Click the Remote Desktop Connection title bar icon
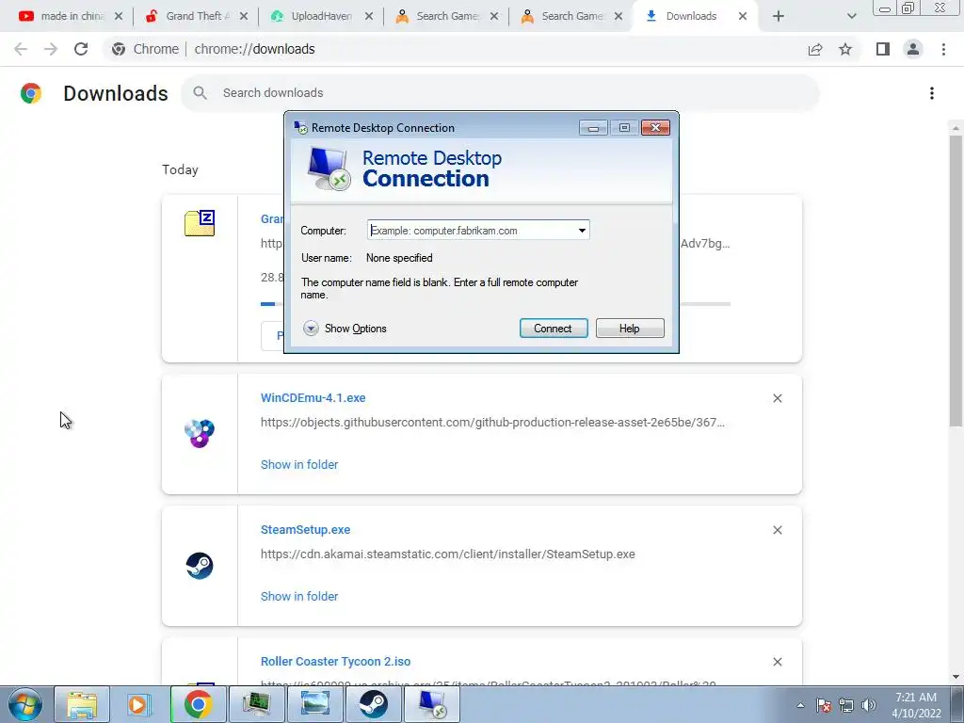This screenshot has width=964, height=723. 300,127
